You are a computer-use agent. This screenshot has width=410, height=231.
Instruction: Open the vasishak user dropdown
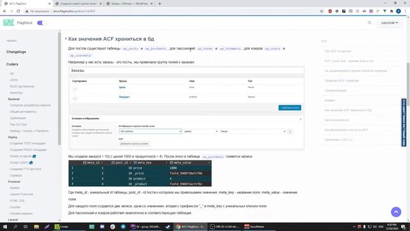[389, 23]
